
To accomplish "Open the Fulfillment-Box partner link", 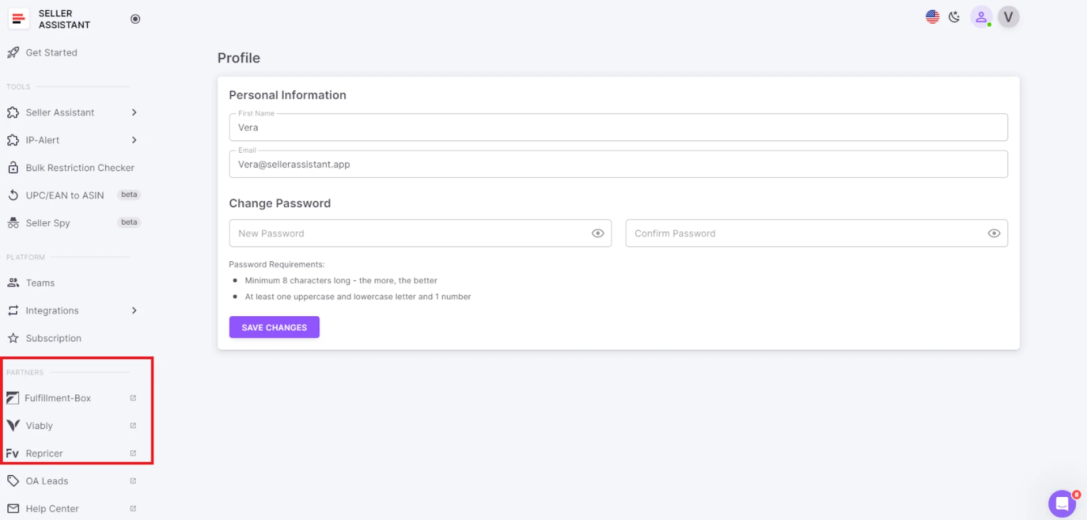I will tap(58, 398).
